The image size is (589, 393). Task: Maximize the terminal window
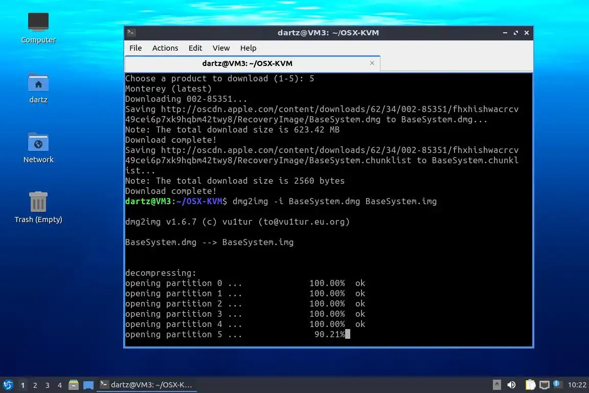(516, 33)
